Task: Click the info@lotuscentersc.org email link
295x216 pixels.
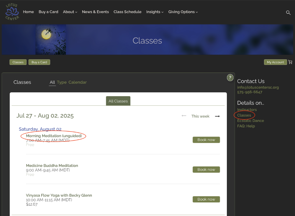Action: (258, 87)
